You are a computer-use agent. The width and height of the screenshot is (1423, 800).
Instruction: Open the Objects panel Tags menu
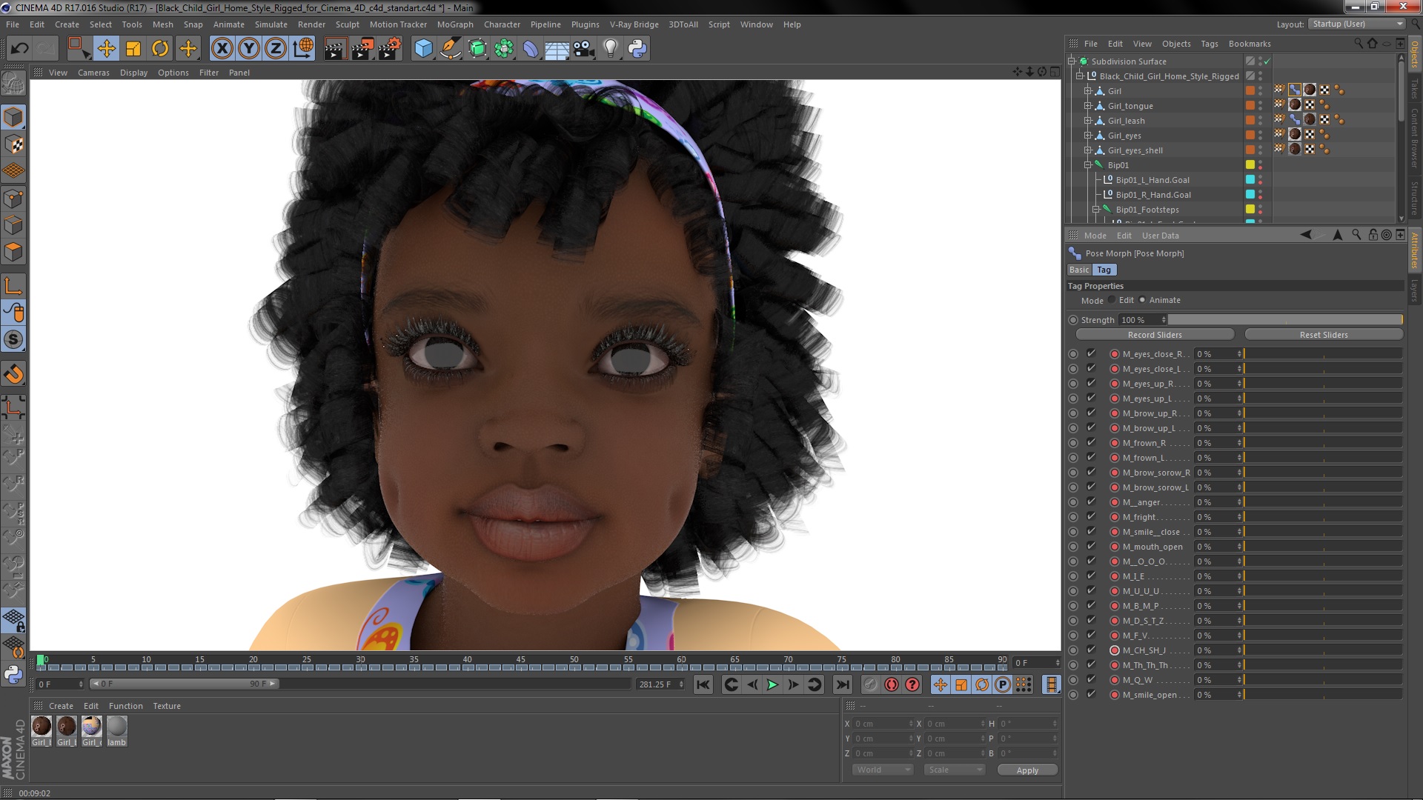pyautogui.click(x=1209, y=44)
